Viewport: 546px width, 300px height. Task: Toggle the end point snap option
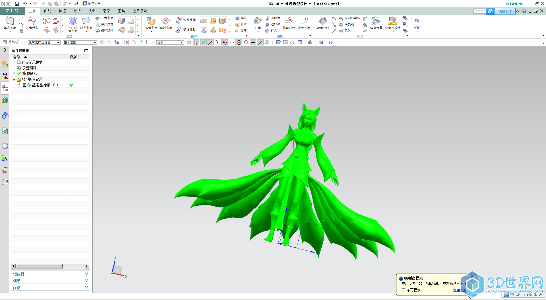(x=203, y=42)
